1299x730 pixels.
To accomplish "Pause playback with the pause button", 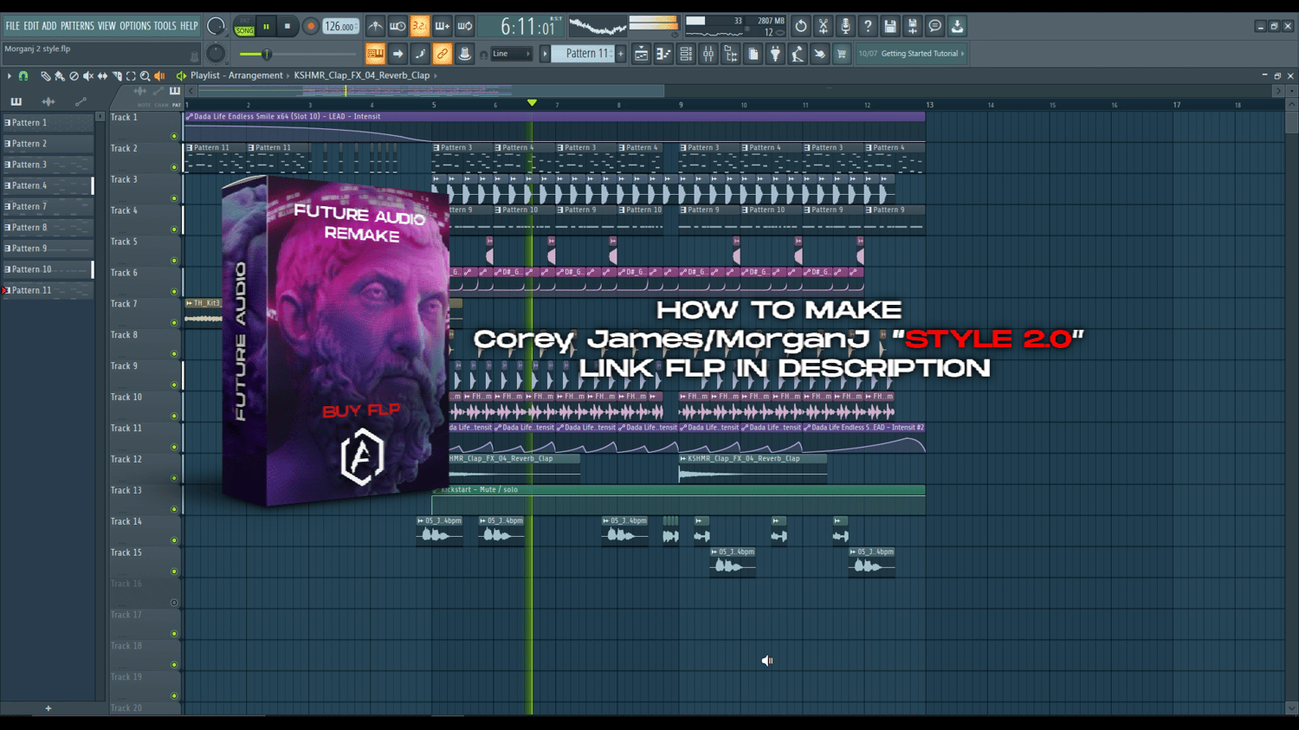I will [267, 26].
